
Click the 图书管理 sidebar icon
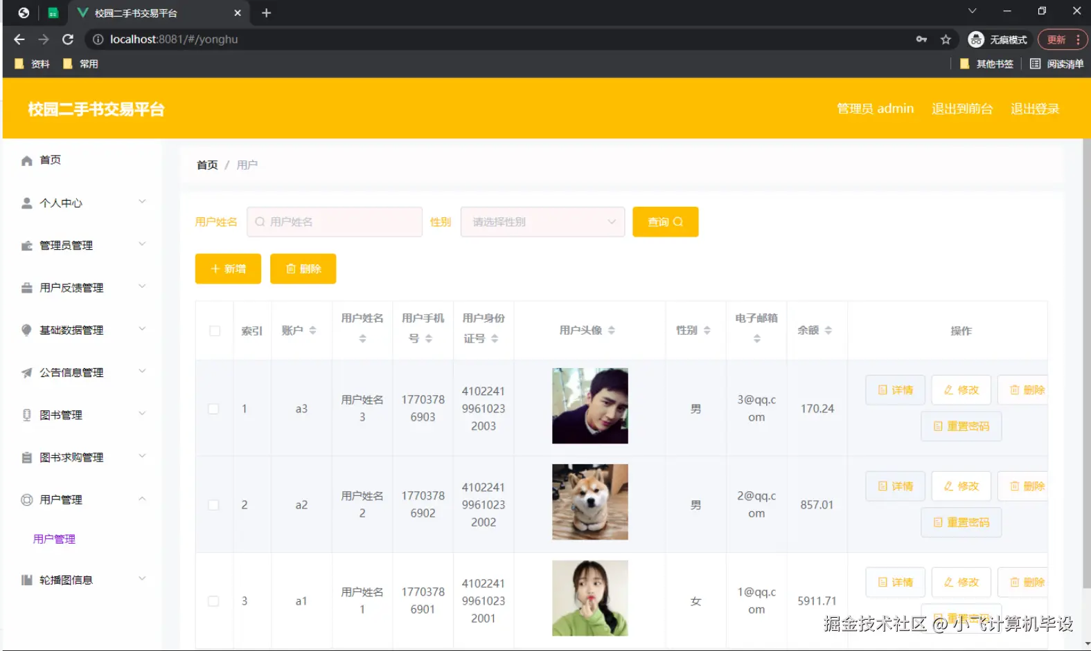tap(26, 415)
